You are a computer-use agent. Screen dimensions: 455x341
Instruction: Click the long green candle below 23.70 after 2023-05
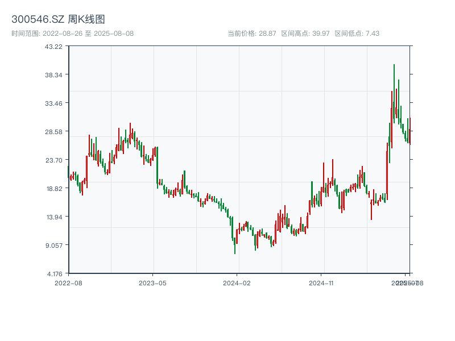click(x=158, y=168)
